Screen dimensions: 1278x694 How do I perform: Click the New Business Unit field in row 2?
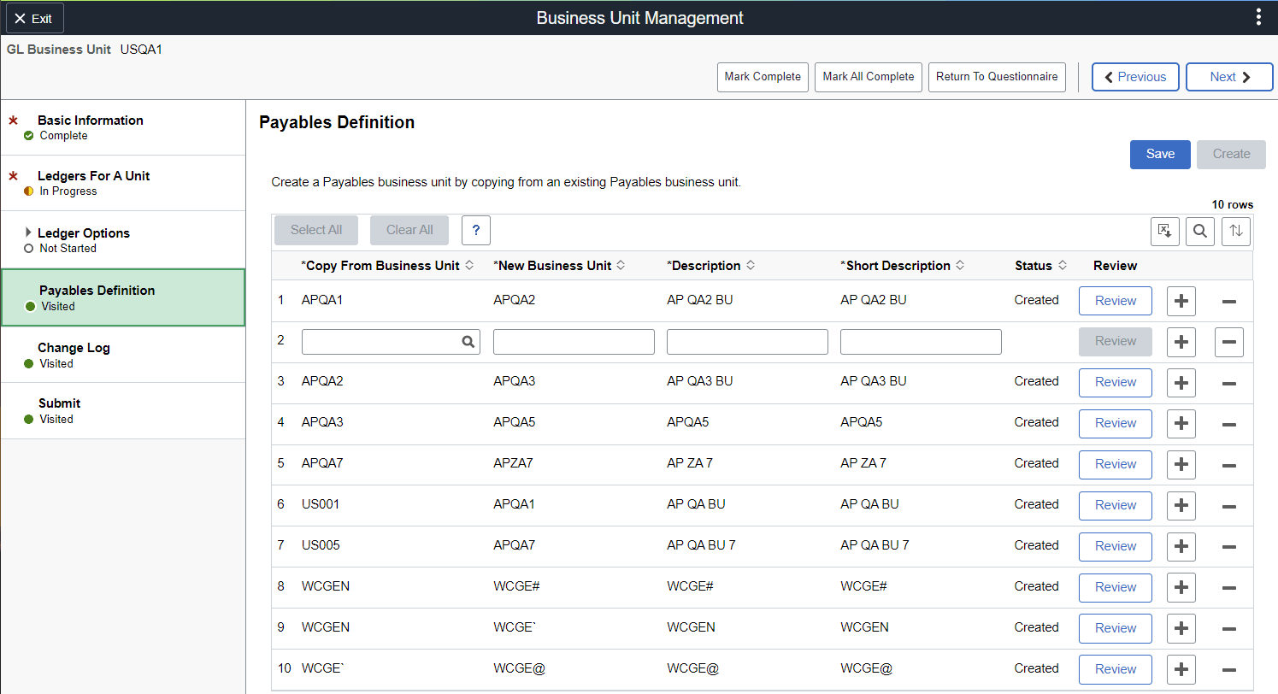click(573, 341)
